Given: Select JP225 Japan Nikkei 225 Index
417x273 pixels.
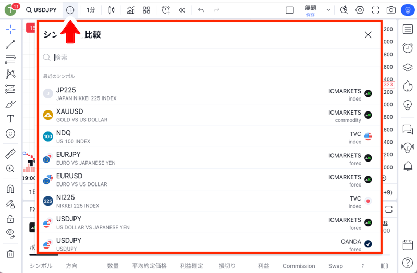Looking at the screenshot, I should (x=210, y=94).
